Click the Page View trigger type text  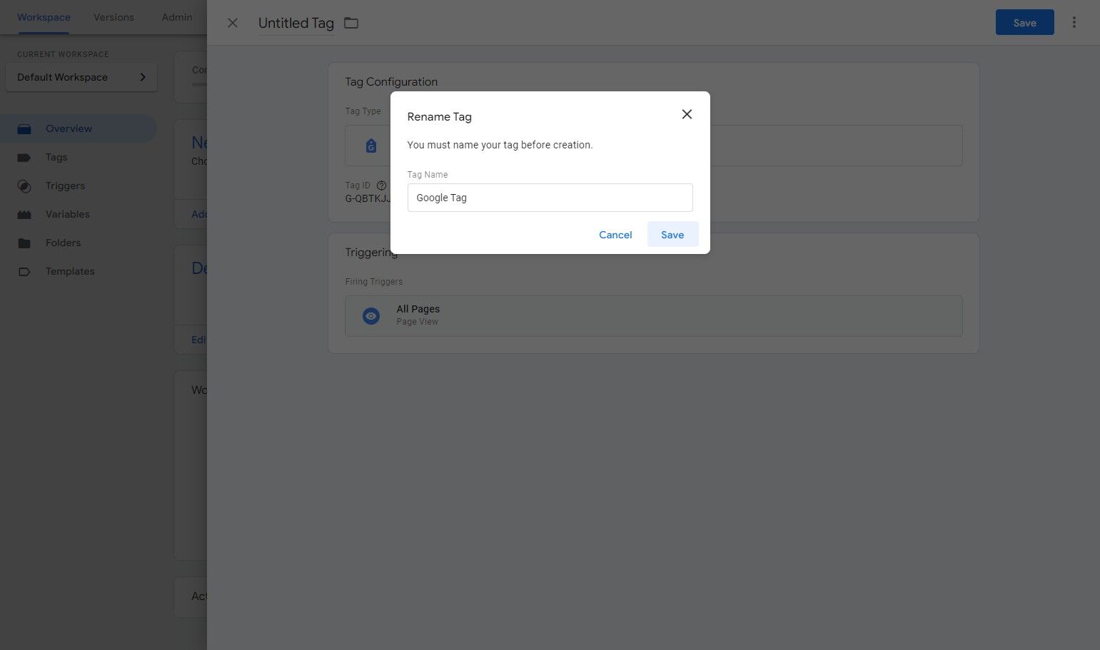(418, 322)
